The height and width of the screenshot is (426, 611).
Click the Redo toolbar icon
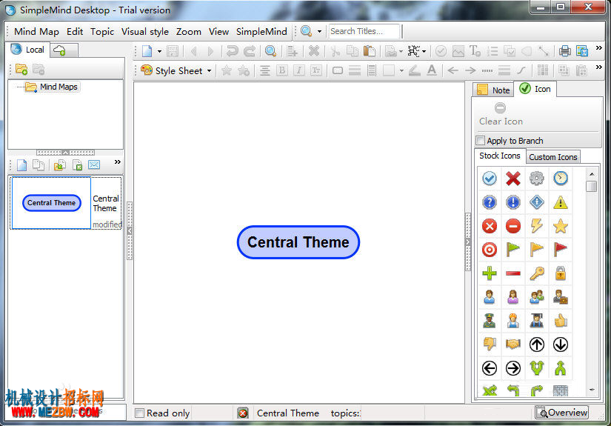click(250, 51)
